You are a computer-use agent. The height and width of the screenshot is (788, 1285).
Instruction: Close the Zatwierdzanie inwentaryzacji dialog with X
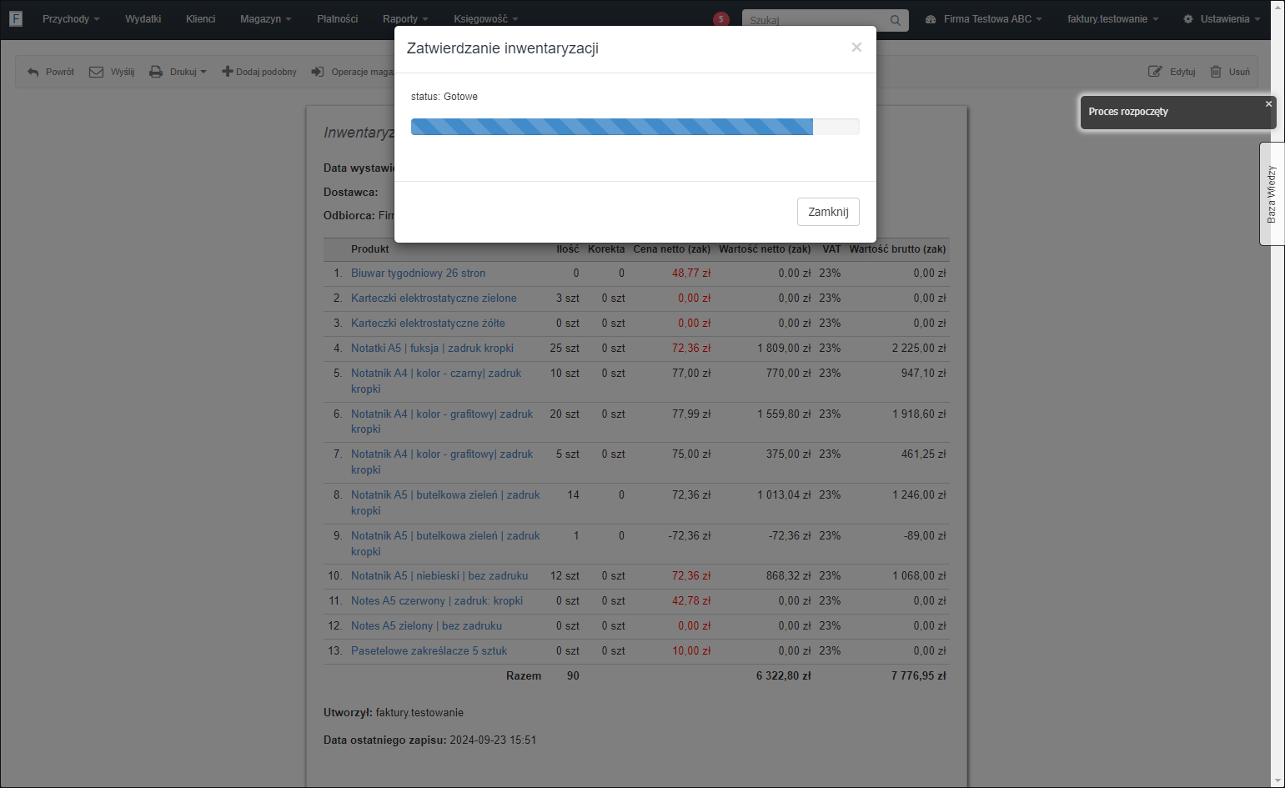(856, 48)
